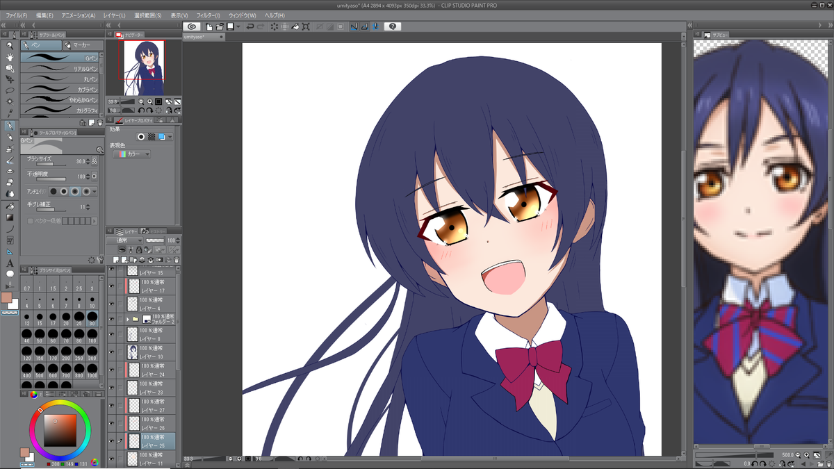Delete sub tool with trash icon
Screen dimensions: 834x469
(x=99, y=122)
